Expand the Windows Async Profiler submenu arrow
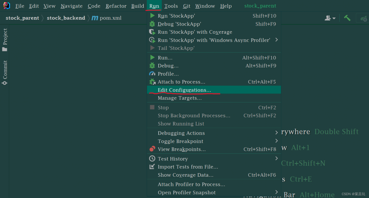The width and height of the screenshot is (369, 198). [x=276, y=40]
